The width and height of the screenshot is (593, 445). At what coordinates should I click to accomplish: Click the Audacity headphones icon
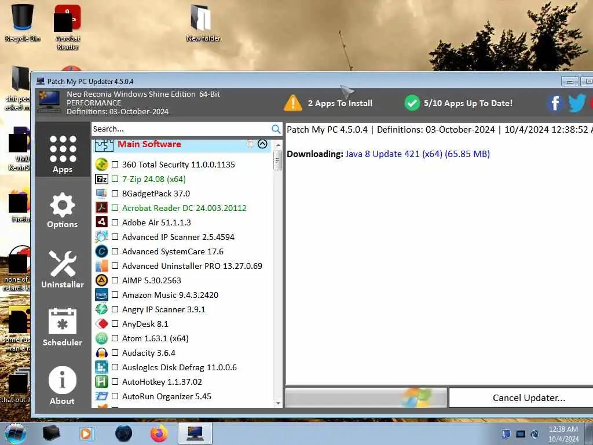(101, 353)
